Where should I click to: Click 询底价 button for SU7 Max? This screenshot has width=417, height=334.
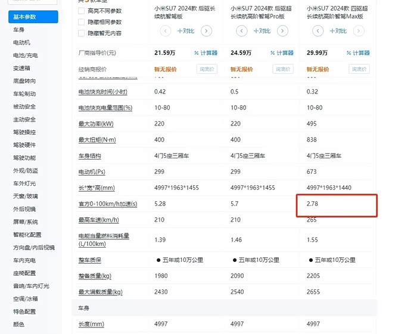[x=359, y=69]
